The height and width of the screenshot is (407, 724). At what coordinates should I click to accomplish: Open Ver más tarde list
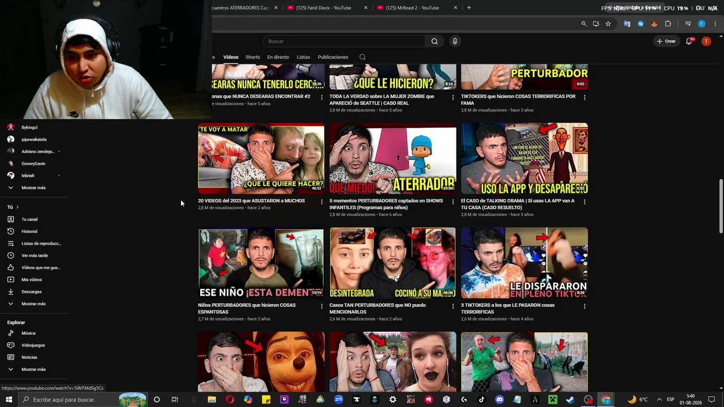click(x=34, y=256)
